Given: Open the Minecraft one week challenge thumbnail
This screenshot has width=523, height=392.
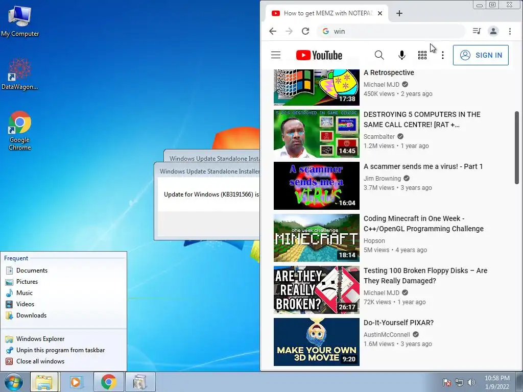Looking at the screenshot, I should click(317, 238).
